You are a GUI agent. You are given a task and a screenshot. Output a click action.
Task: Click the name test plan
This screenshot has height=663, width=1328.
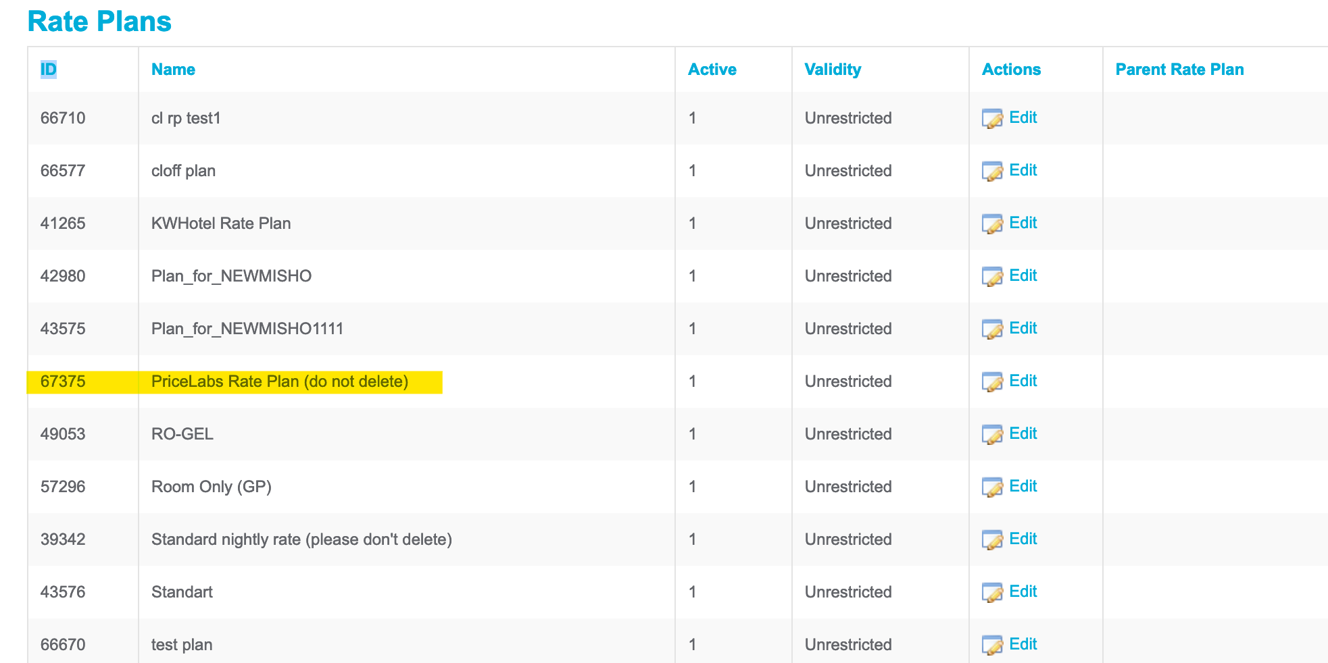182,645
